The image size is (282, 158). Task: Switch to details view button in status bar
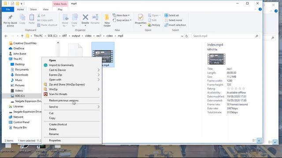point(254,140)
